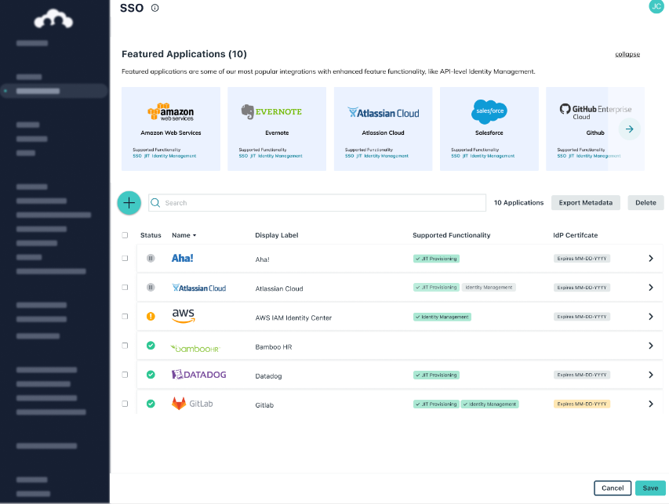Viewport: 669px width, 504px height.
Task: Open the Salesforce featured card
Action: coord(489,129)
